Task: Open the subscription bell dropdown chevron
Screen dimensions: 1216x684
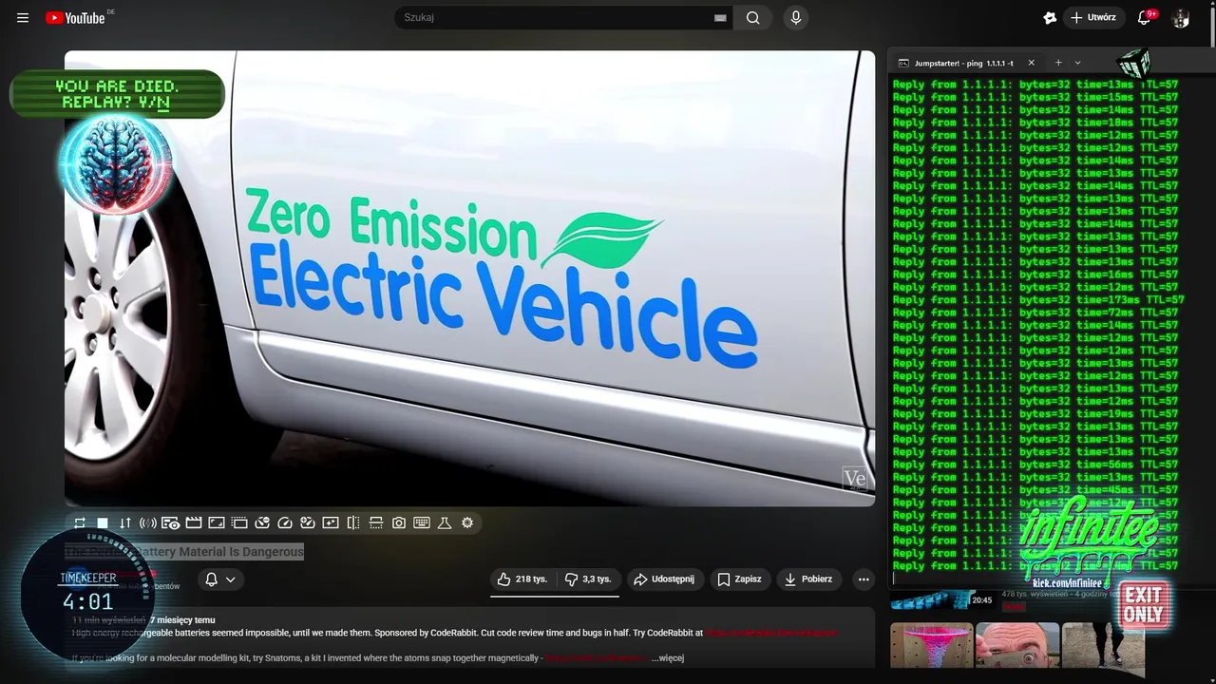Action: click(x=230, y=579)
